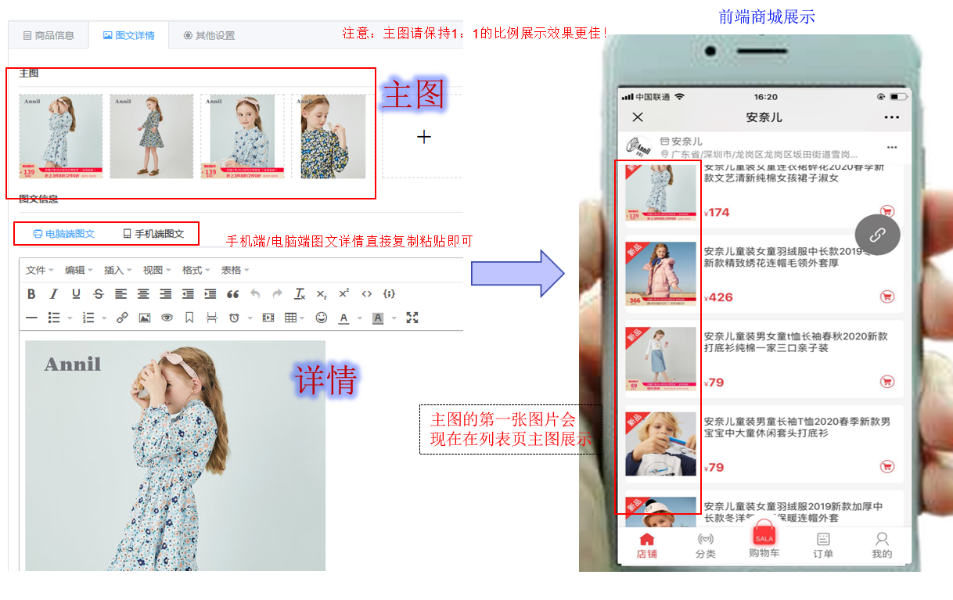Insert a blockquote
The width and height of the screenshot is (953, 600).
pos(232,294)
